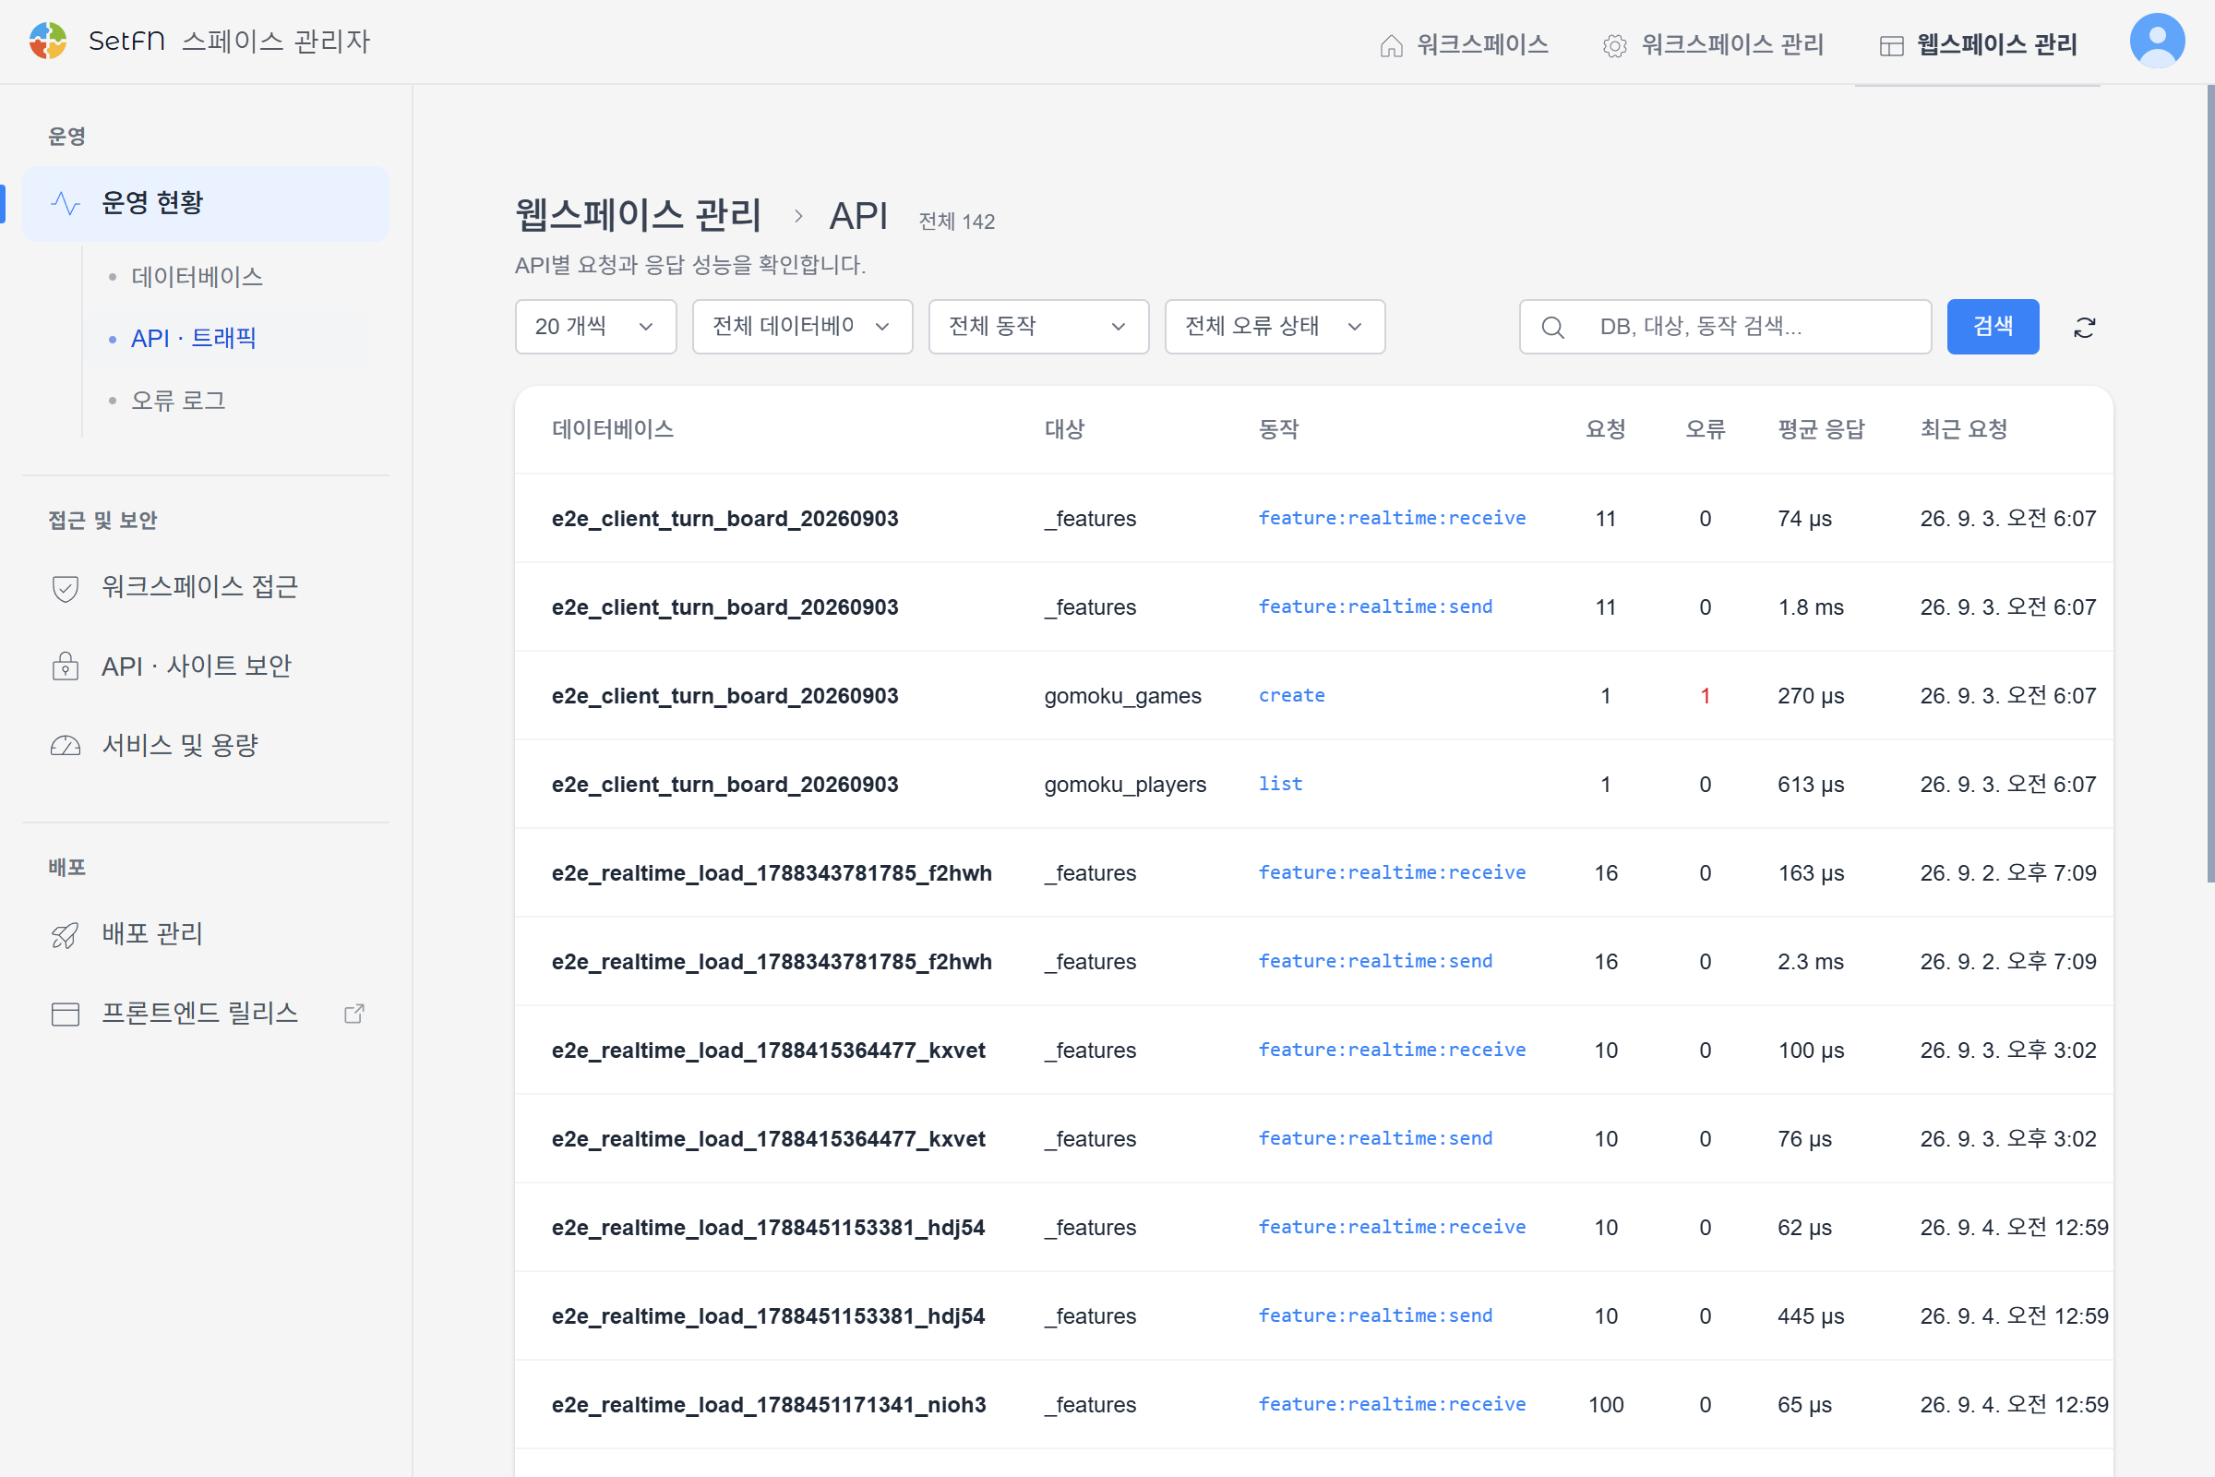Click the gomoku_games target cell
This screenshot has height=1477, width=2215.
coord(1122,696)
